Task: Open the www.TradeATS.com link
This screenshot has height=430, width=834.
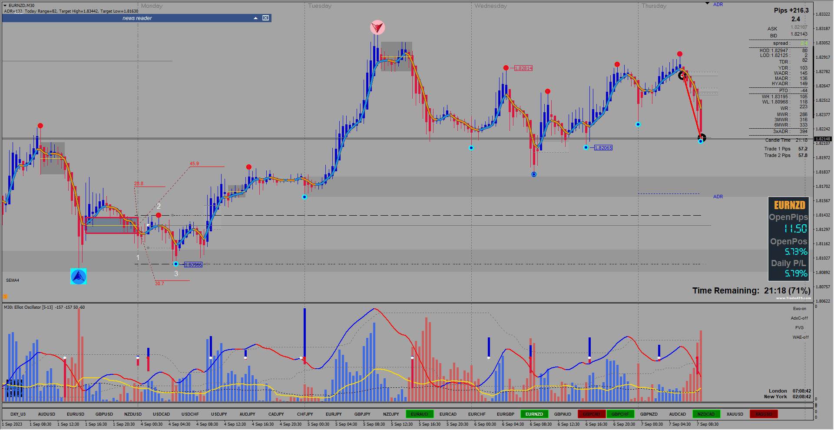Action: (x=794, y=298)
